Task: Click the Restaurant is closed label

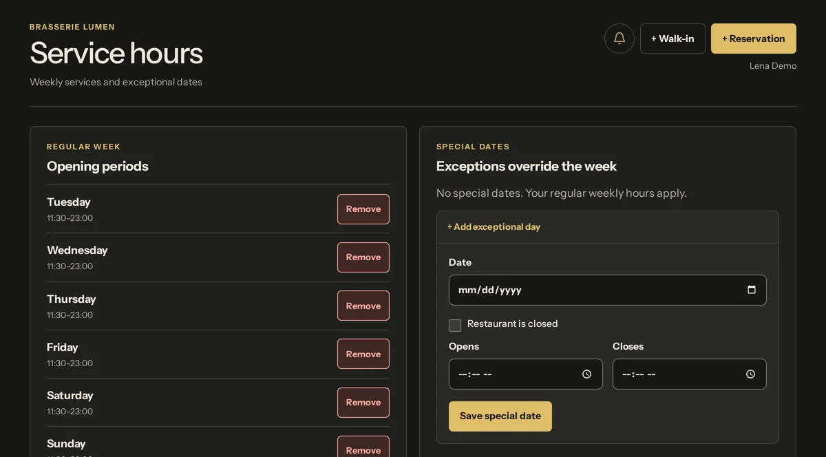Action: point(512,323)
